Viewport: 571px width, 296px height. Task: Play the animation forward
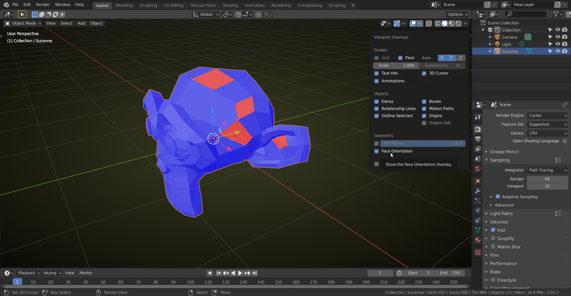pyautogui.click(x=240, y=273)
